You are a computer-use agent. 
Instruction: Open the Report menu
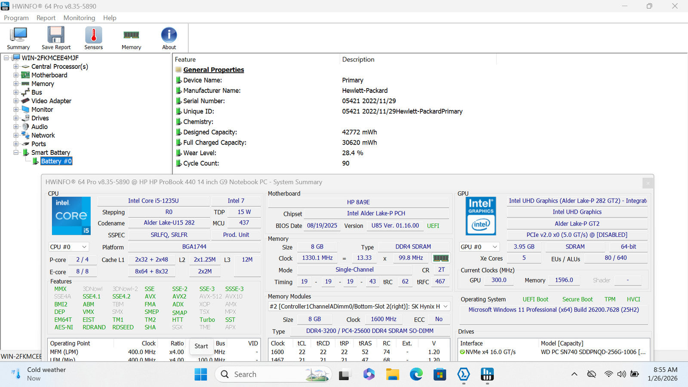(46, 18)
